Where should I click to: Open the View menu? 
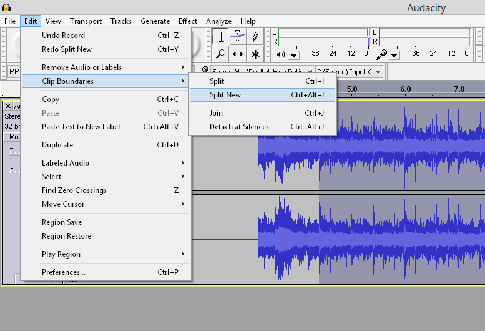click(x=53, y=21)
